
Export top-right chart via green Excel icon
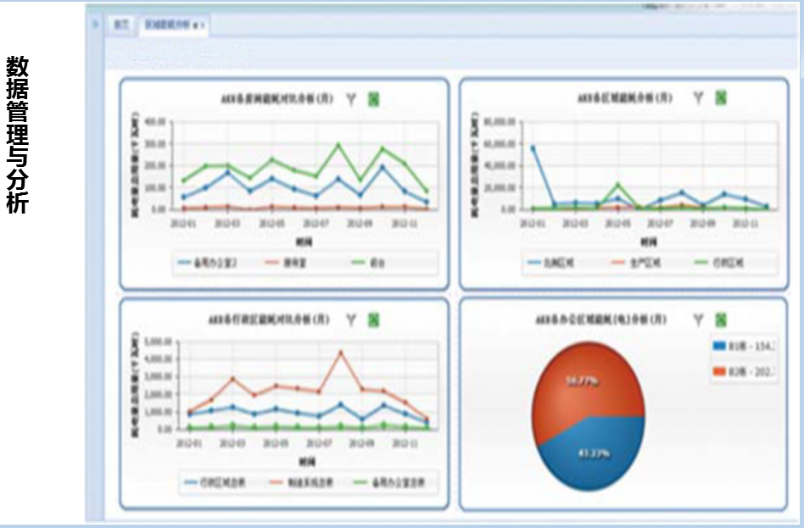pos(721,98)
